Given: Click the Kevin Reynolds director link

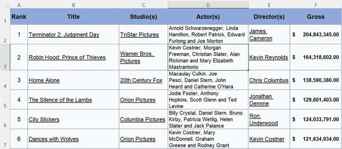Looking at the screenshot, I should coord(269,57).
